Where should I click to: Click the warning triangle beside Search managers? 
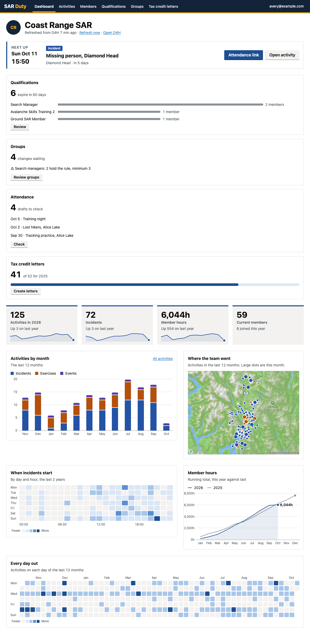(x=12, y=168)
